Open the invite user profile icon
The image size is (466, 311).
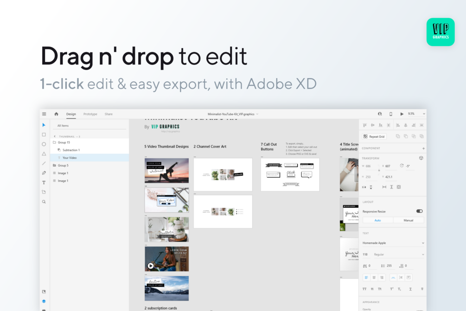click(x=380, y=114)
